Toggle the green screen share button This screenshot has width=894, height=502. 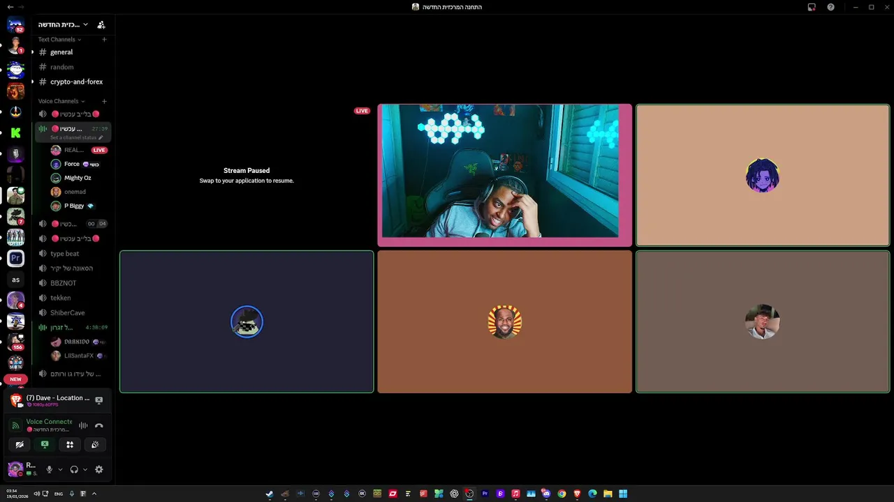tap(45, 444)
